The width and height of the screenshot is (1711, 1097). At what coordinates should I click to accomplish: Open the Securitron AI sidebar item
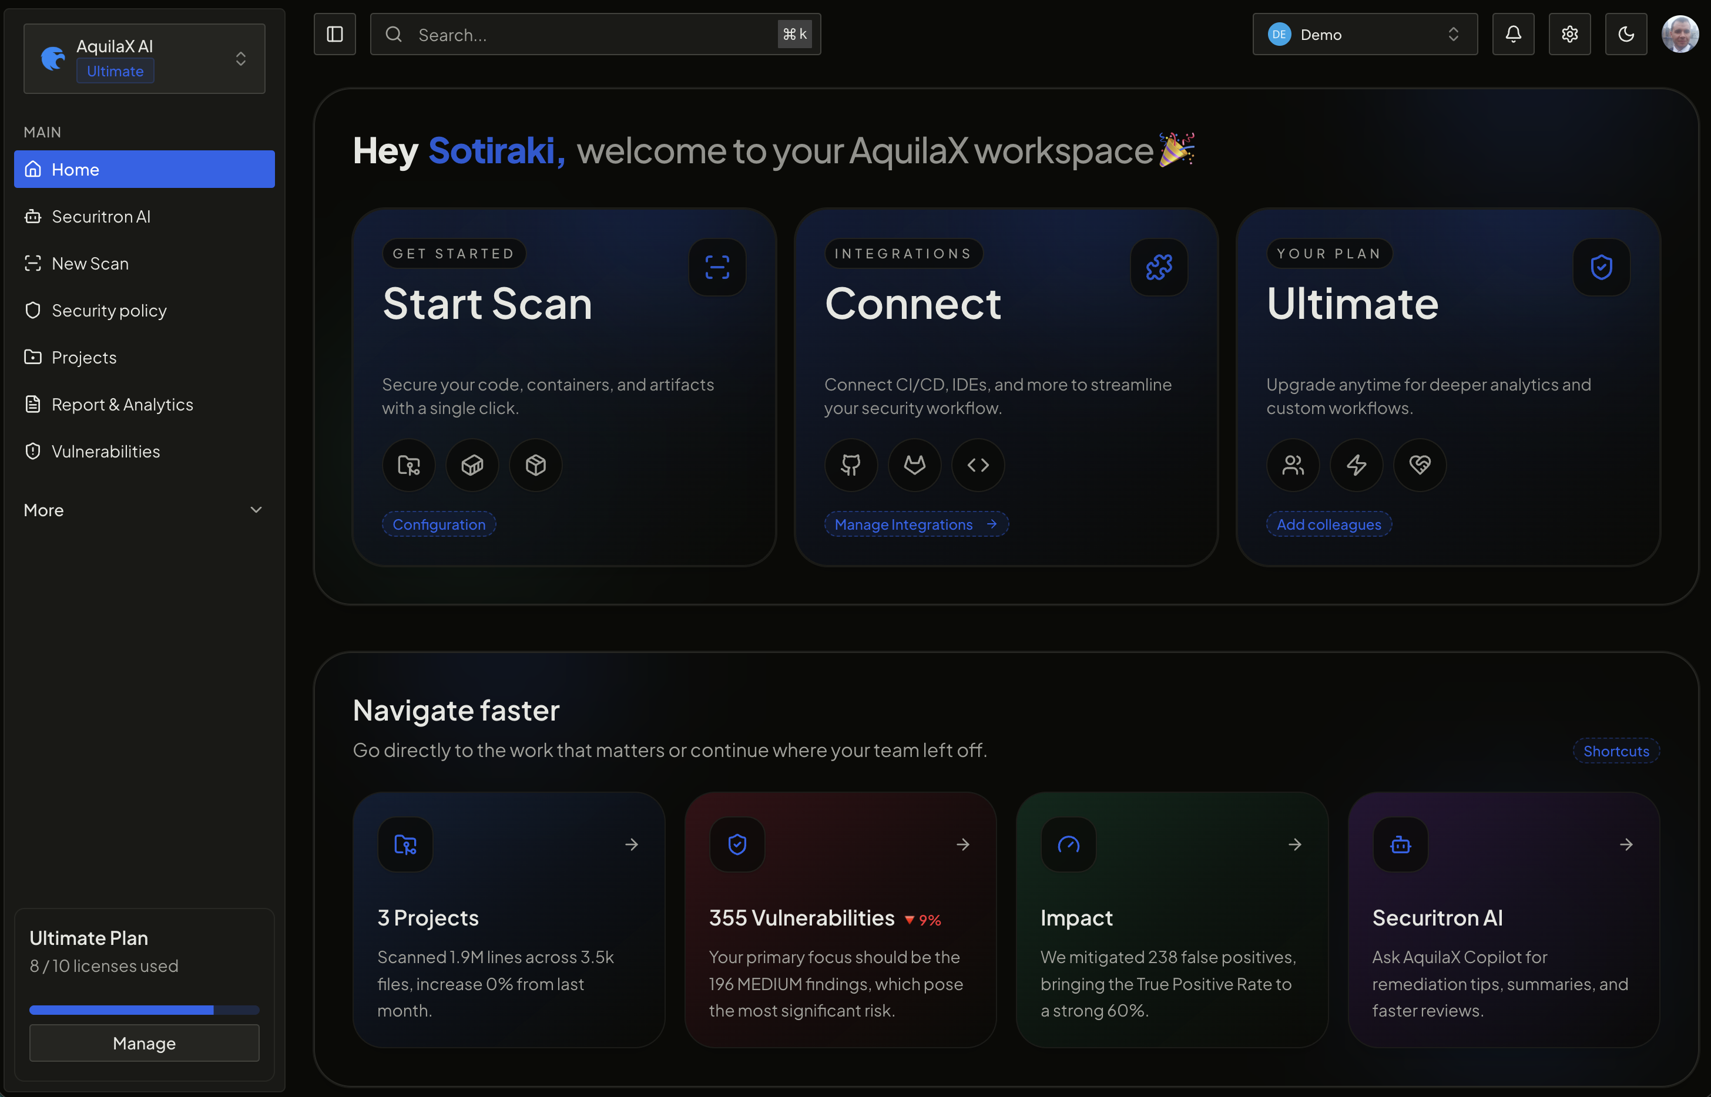point(100,217)
